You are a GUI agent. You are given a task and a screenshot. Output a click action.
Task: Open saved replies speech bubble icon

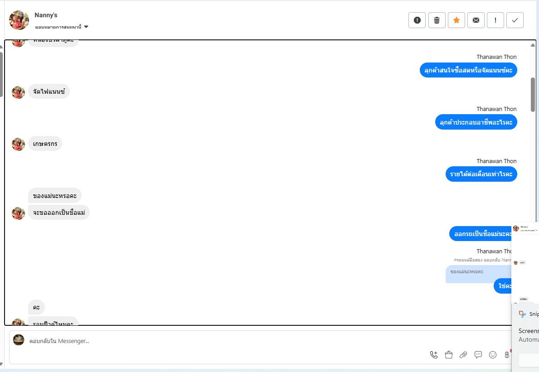click(478, 355)
